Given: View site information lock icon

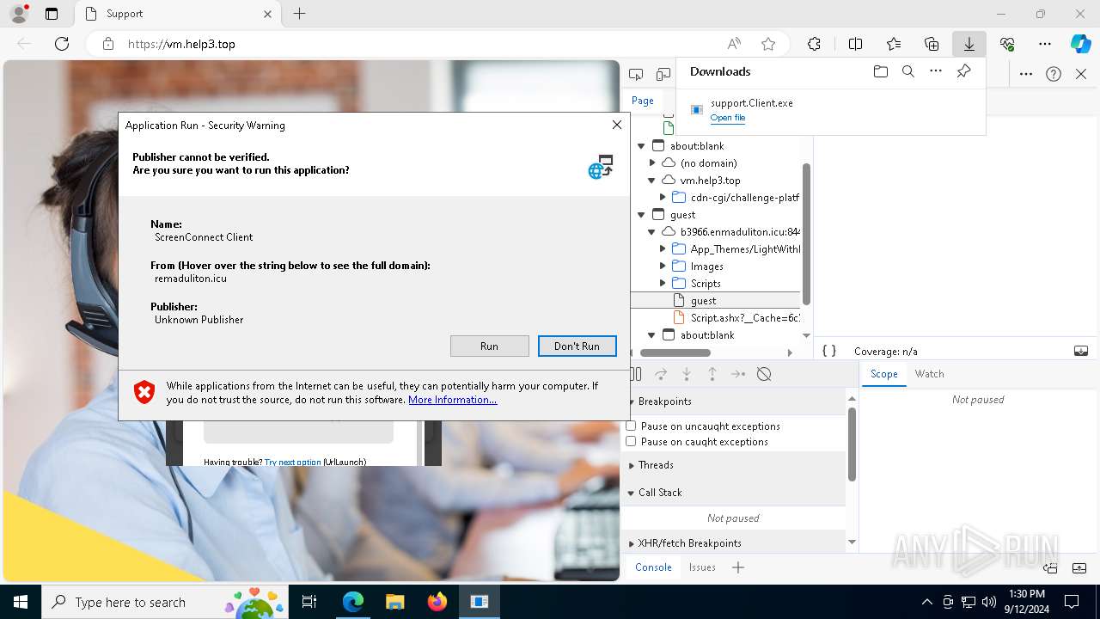Looking at the screenshot, I should point(107,44).
